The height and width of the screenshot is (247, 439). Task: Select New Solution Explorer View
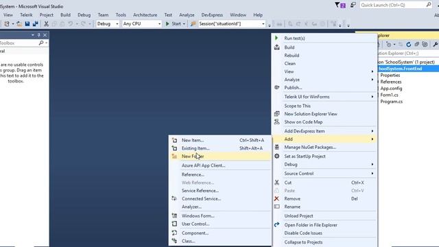(x=324, y=114)
